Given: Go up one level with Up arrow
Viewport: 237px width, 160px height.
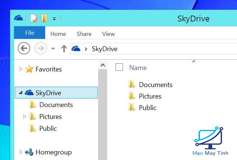Looking at the screenshot, I should coord(64,49).
